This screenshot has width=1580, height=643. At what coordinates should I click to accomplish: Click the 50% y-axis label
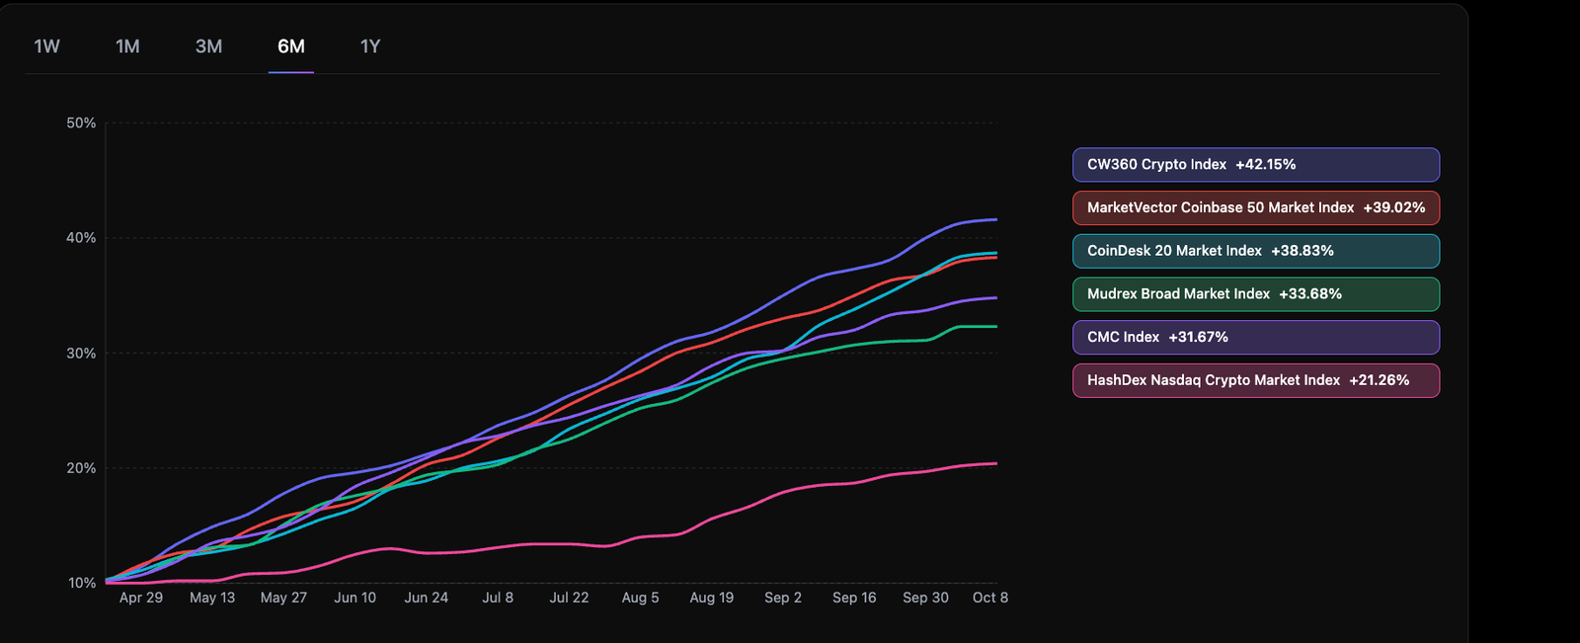(x=81, y=123)
